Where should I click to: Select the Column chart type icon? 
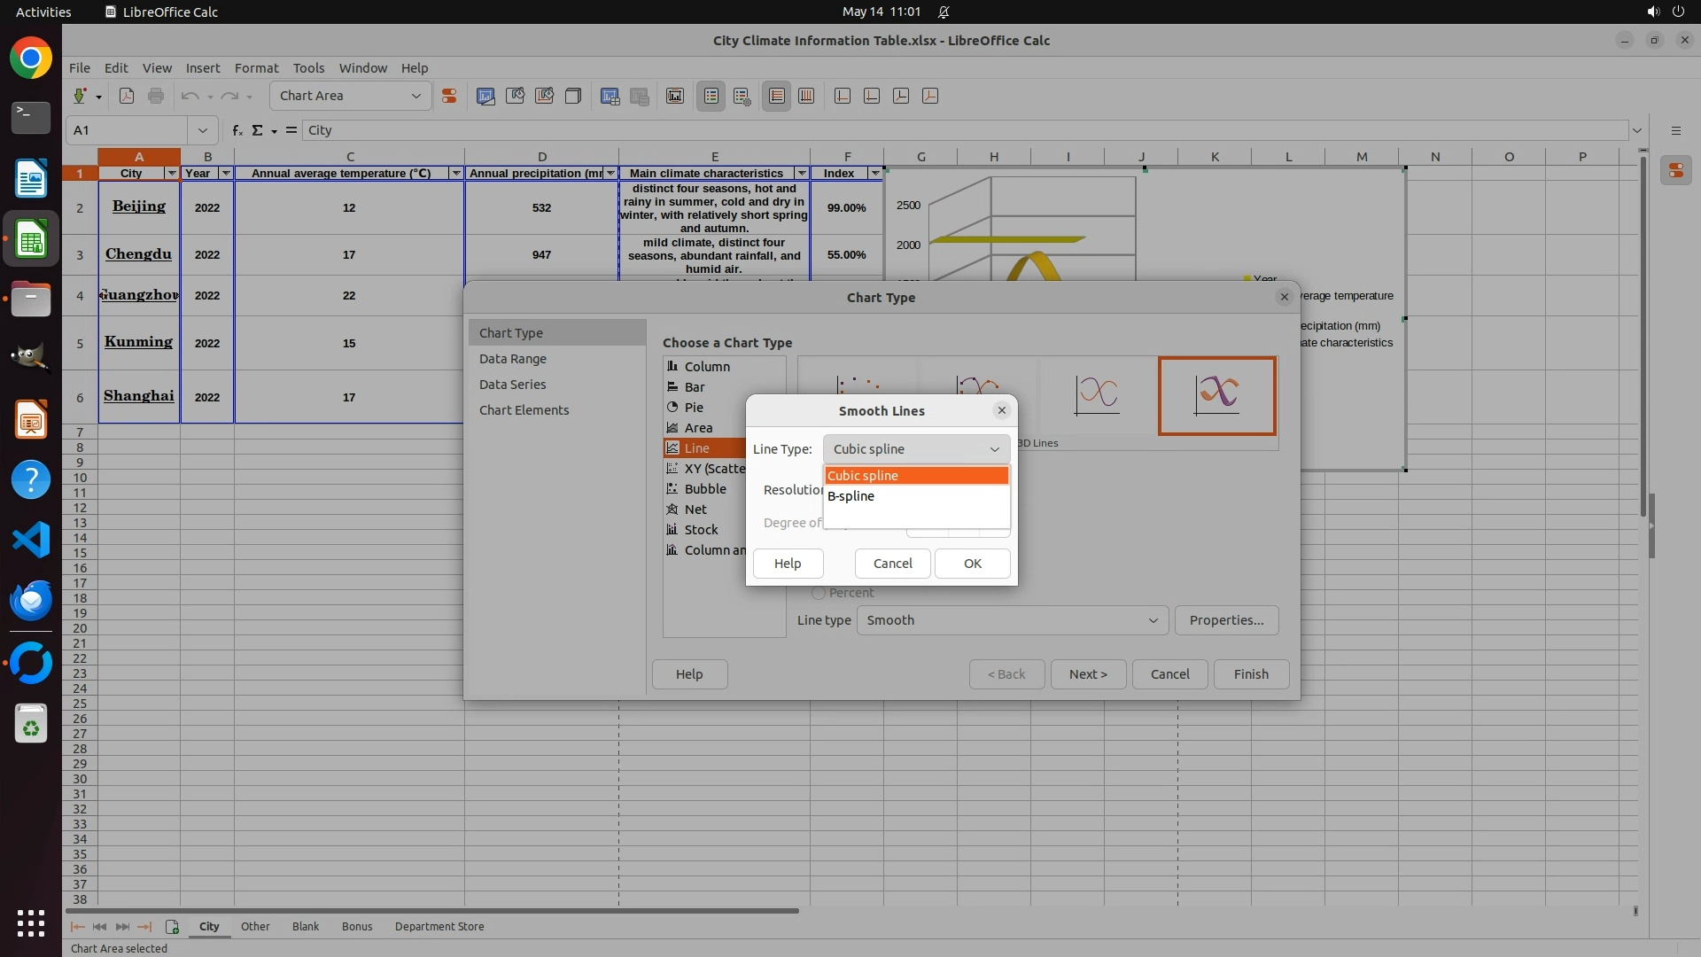pos(672,366)
